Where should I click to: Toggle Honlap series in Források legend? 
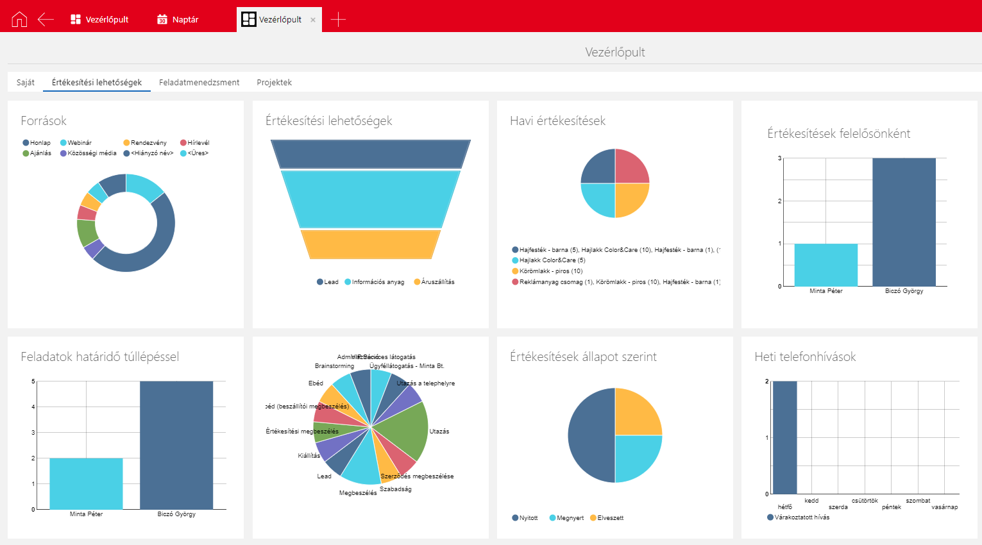[37, 143]
